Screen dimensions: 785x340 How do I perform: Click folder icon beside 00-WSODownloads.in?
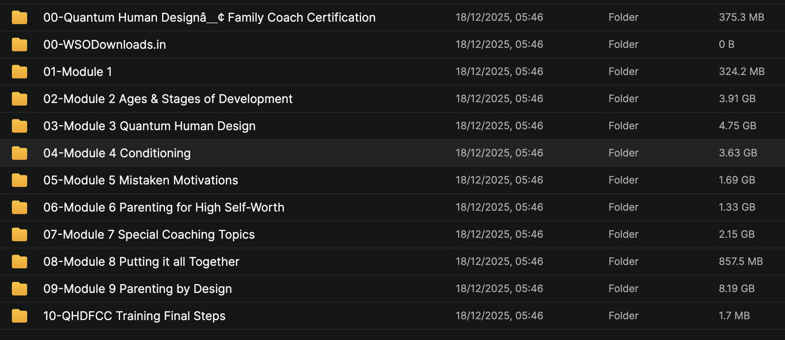(x=20, y=45)
